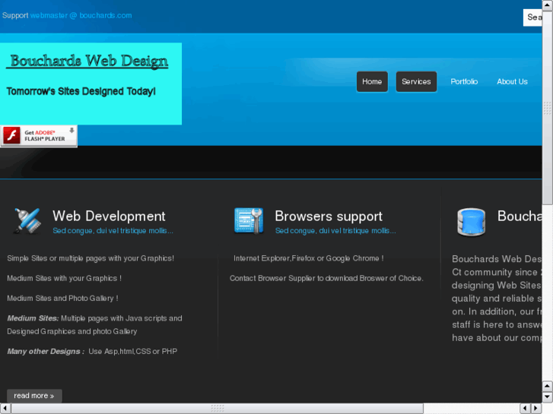Click the webmaster @ bouchards.com email link

(x=81, y=15)
